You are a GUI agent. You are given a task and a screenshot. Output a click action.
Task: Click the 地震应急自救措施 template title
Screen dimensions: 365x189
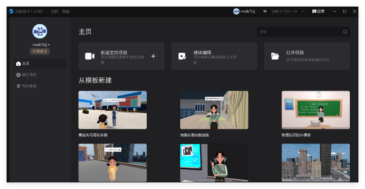coord(194,135)
